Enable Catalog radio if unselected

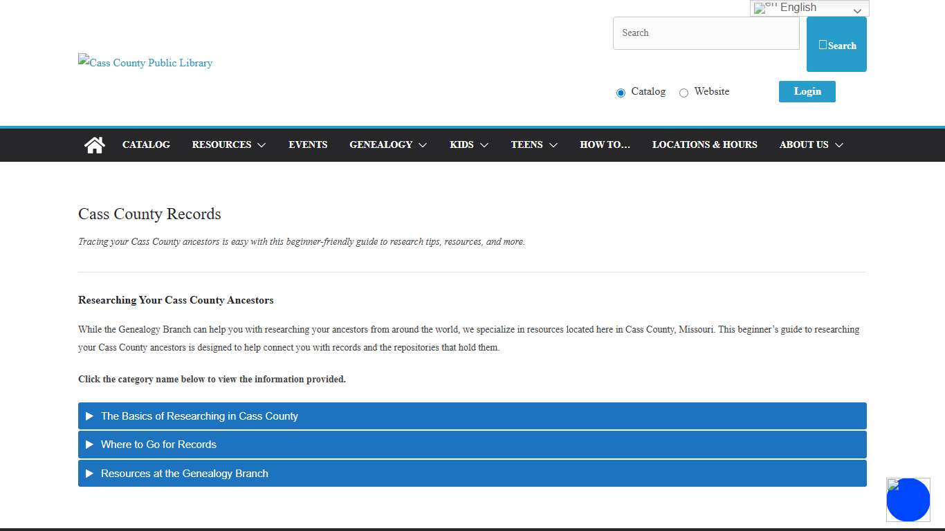tap(621, 92)
